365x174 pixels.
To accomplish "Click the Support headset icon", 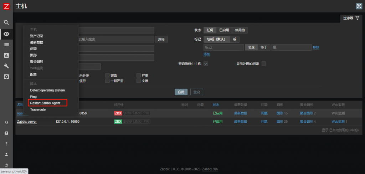I will 6,123.
